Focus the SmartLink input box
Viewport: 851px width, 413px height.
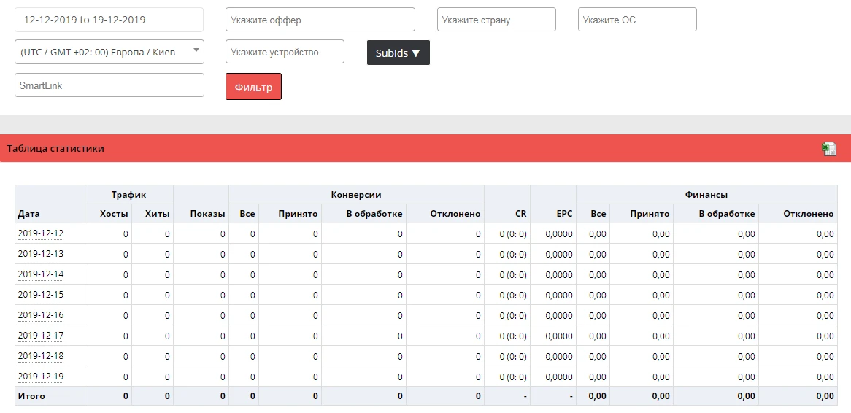tap(109, 85)
